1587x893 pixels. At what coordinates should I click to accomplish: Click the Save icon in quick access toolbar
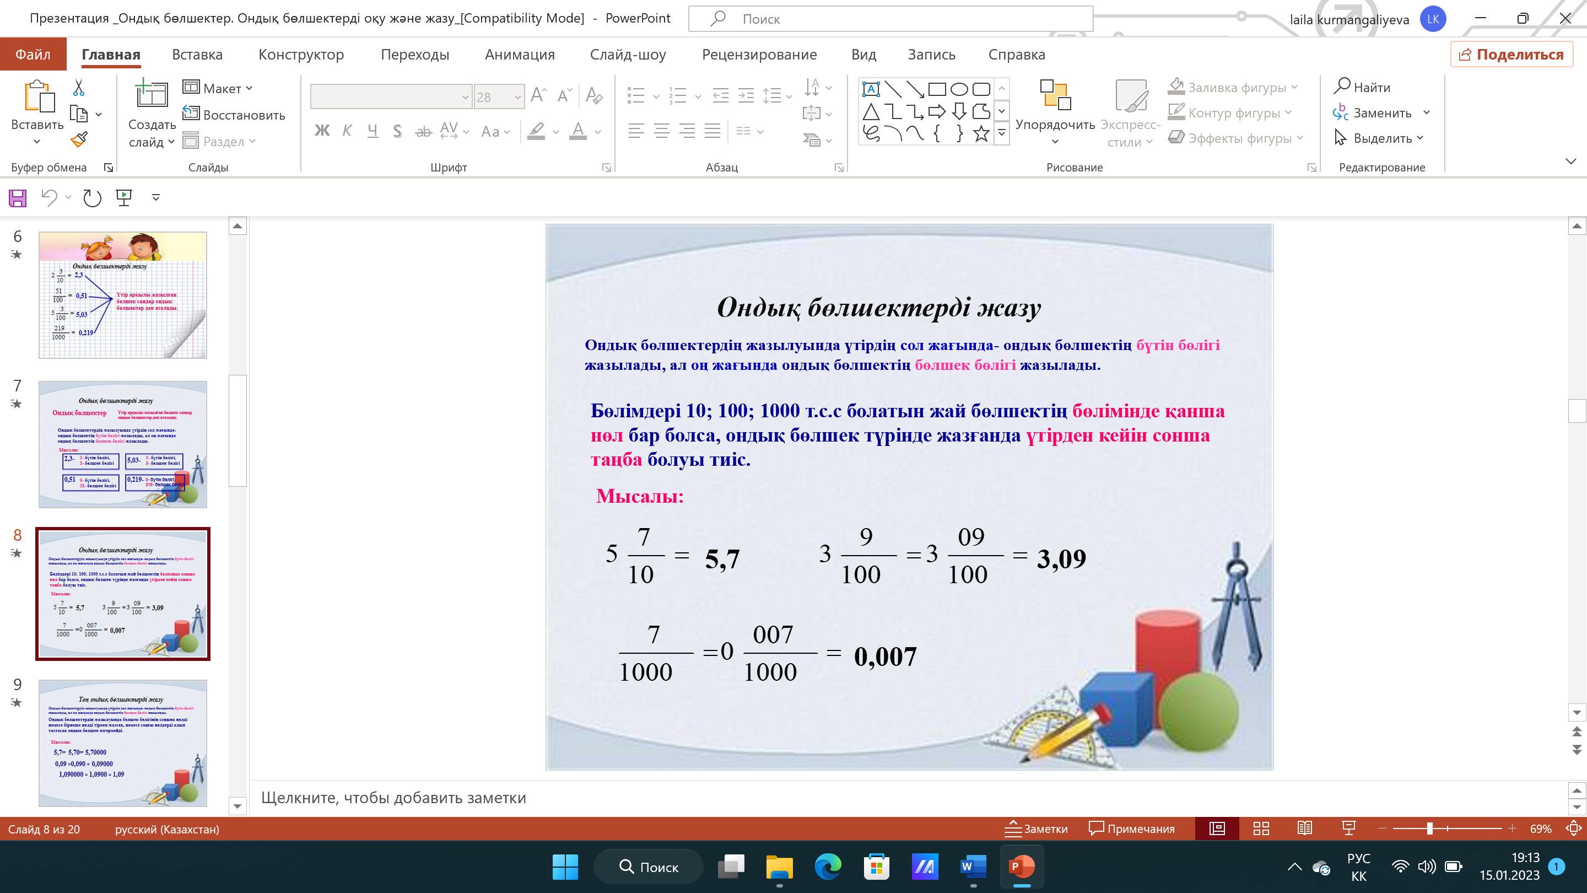pyautogui.click(x=17, y=198)
